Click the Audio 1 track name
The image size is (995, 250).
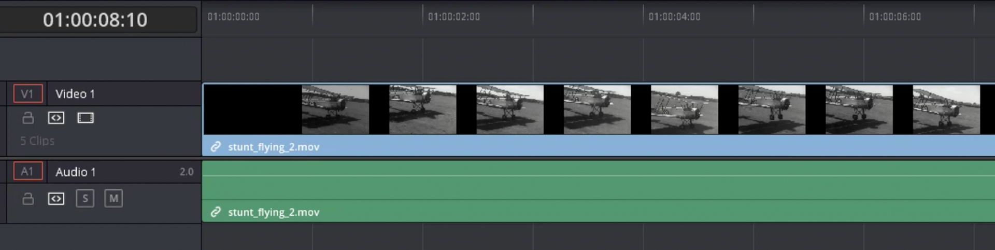tap(76, 172)
